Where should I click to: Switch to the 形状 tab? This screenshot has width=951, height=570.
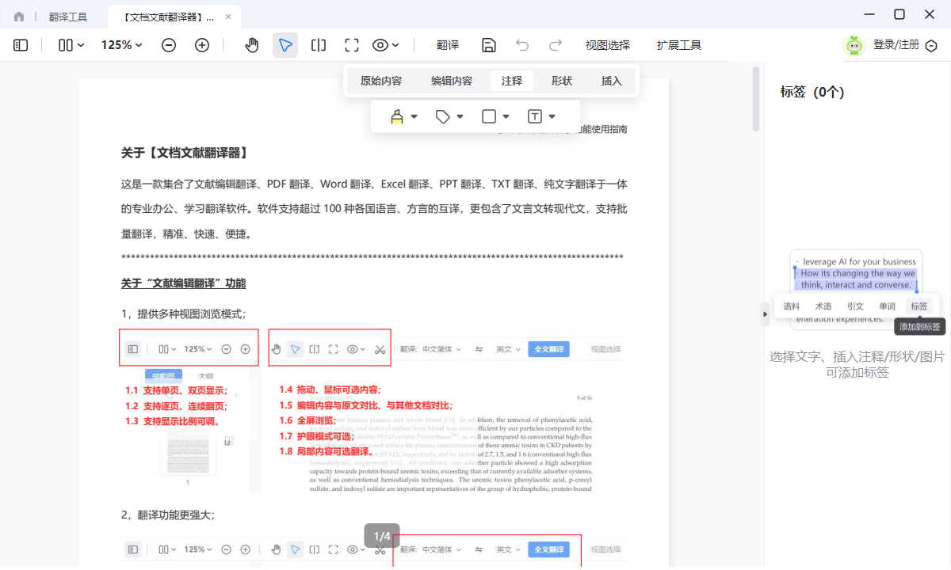pyautogui.click(x=562, y=81)
